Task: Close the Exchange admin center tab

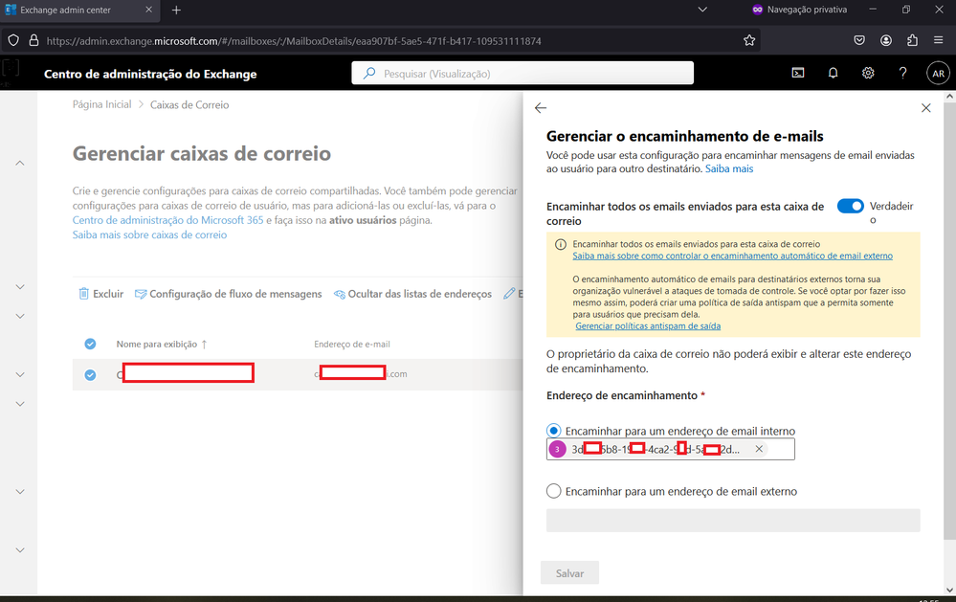Action: click(148, 10)
